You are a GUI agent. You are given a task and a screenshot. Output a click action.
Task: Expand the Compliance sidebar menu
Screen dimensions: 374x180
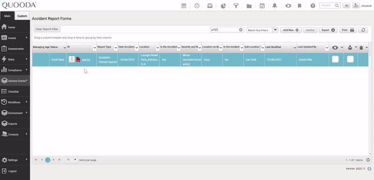[15, 70]
